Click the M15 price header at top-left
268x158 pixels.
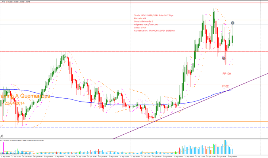click(x=16, y=1)
